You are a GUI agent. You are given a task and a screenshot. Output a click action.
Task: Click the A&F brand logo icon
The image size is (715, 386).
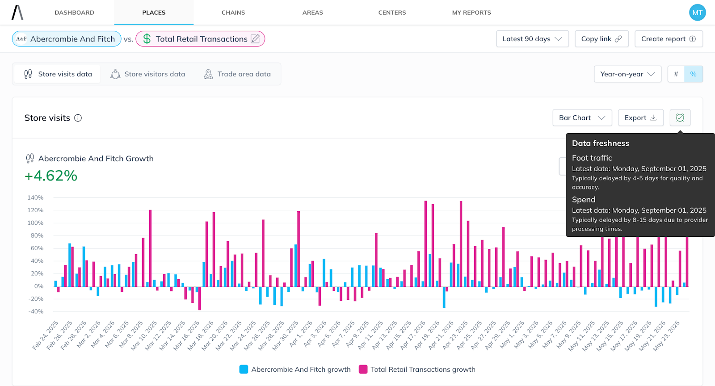click(x=21, y=39)
